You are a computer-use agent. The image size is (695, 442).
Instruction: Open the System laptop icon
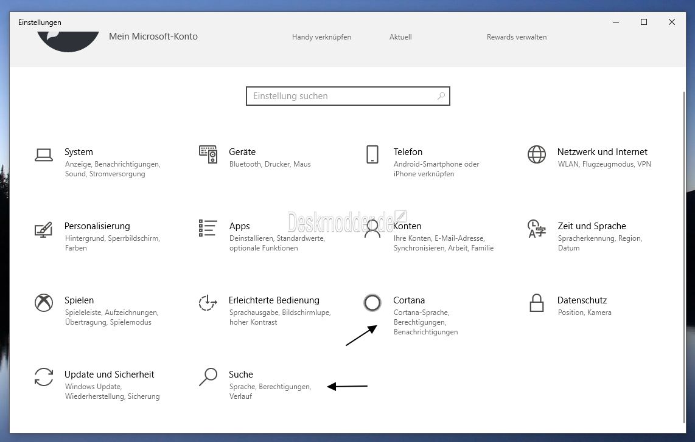click(x=44, y=154)
